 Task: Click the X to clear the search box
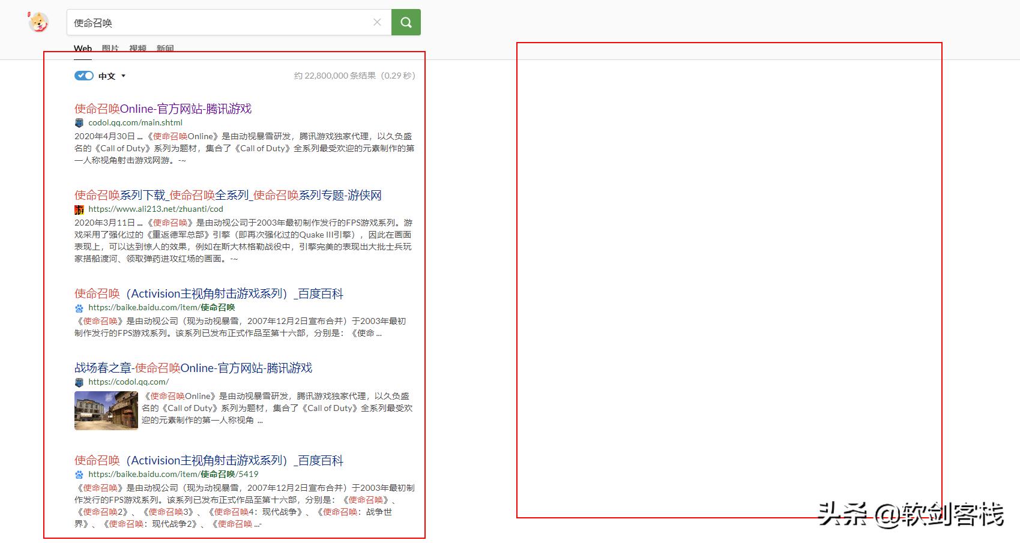coord(377,22)
